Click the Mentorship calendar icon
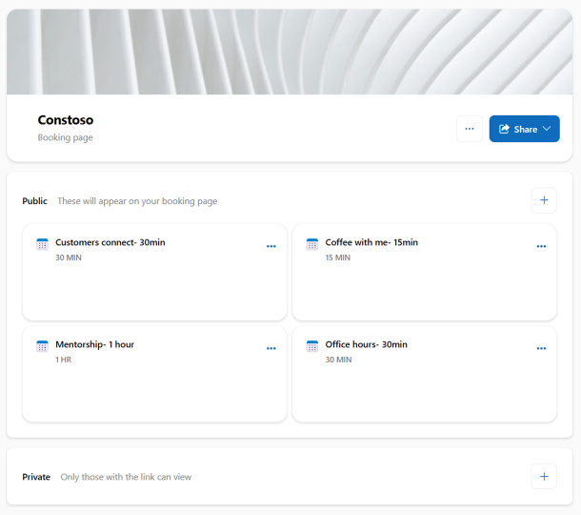This screenshot has width=581, height=515. (x=42, y=346)
